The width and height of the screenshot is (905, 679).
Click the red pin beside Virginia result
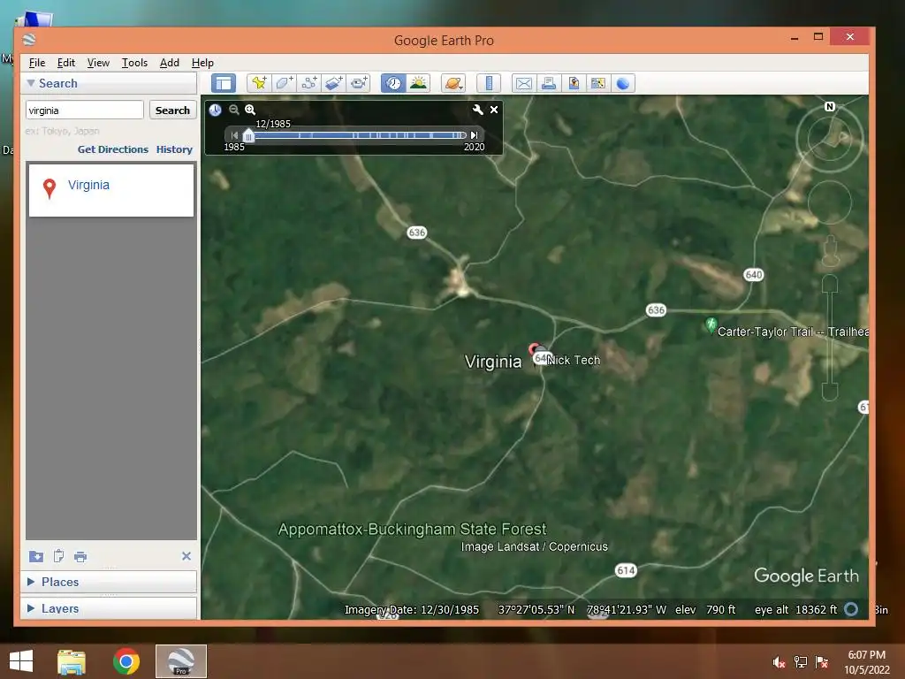coord(49,187)
